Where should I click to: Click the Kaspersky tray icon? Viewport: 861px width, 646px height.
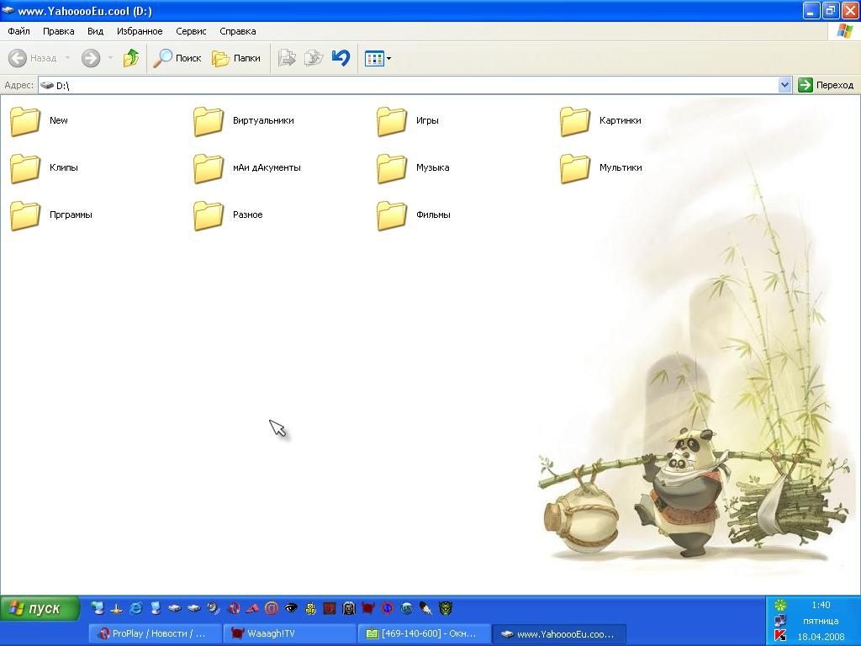click(x=779, y=636)
